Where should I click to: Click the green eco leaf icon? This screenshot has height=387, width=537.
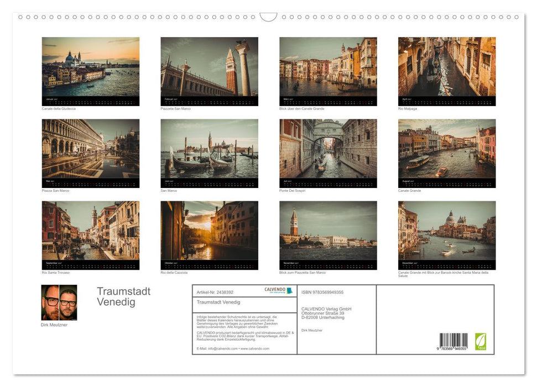[x=480, y=342]
